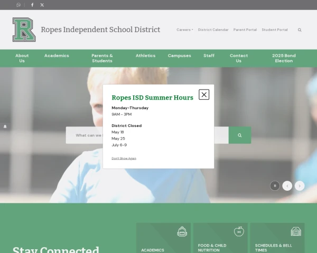Image resolution: width=317 pixels, height=253 pixels.
Task: Pause the hero slideshow
Action: [275, 186]
